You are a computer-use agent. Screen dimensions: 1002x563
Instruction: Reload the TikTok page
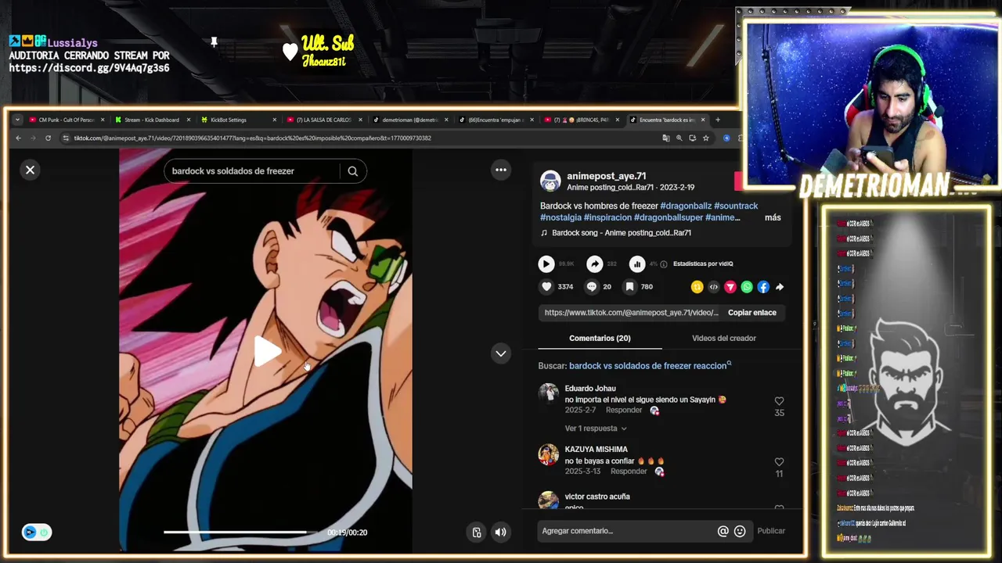coord(48,138)
